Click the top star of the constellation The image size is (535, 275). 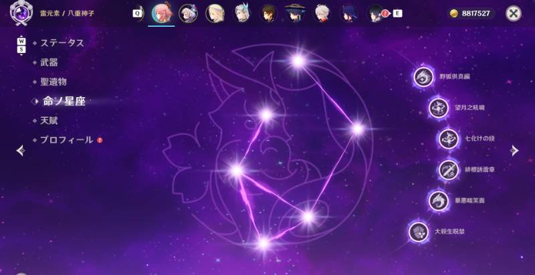coord(298,61)
